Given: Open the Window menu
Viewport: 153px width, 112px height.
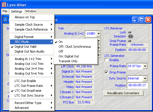Looking at the screenshot, I should pos(31,11).
